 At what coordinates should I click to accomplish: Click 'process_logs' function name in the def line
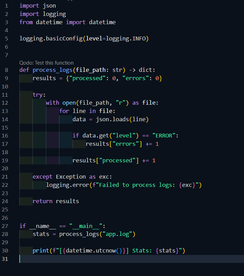[x=52, y=70]
